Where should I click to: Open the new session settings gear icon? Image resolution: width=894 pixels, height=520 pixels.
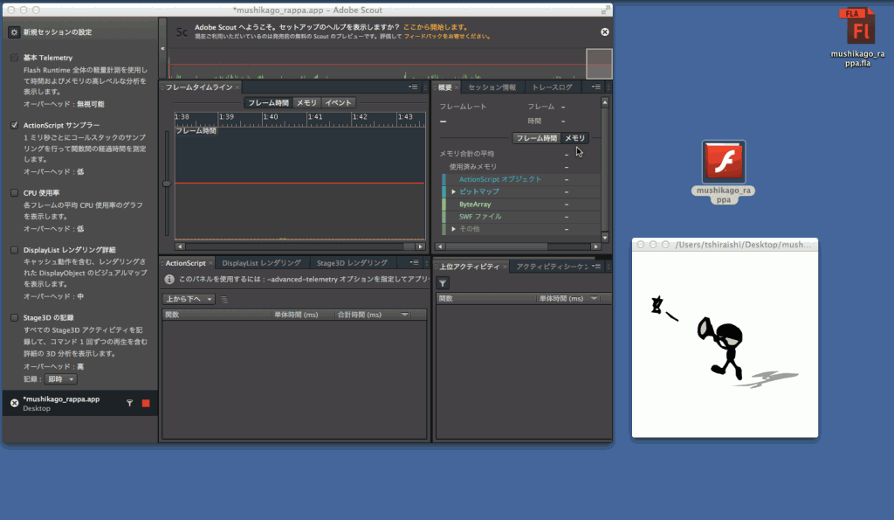click(14, 31)
